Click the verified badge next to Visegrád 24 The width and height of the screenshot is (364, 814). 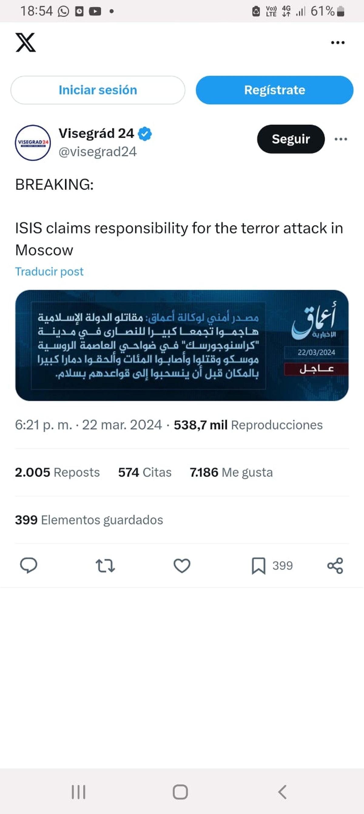145,133
